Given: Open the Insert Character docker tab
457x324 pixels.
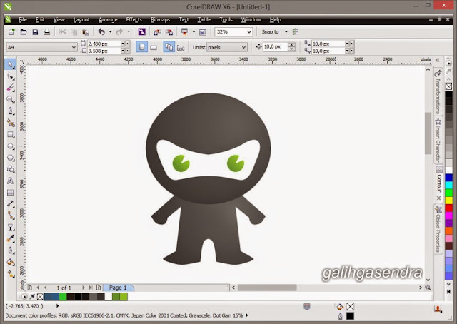Looking at the screenshot, I should [x=438, y=141].
